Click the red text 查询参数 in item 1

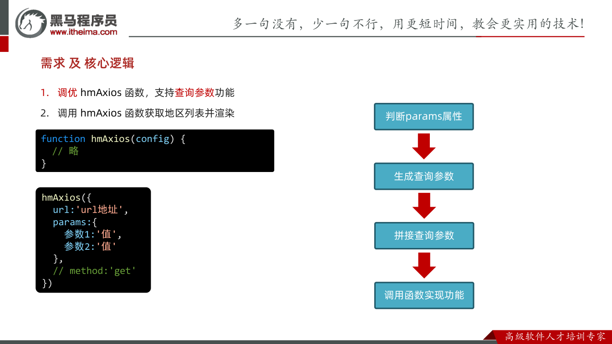(194, 92)
